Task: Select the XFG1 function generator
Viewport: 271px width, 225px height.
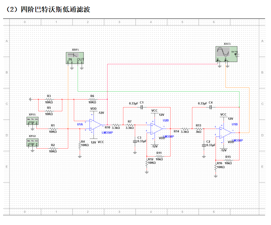Action: (x=32, y=121)
